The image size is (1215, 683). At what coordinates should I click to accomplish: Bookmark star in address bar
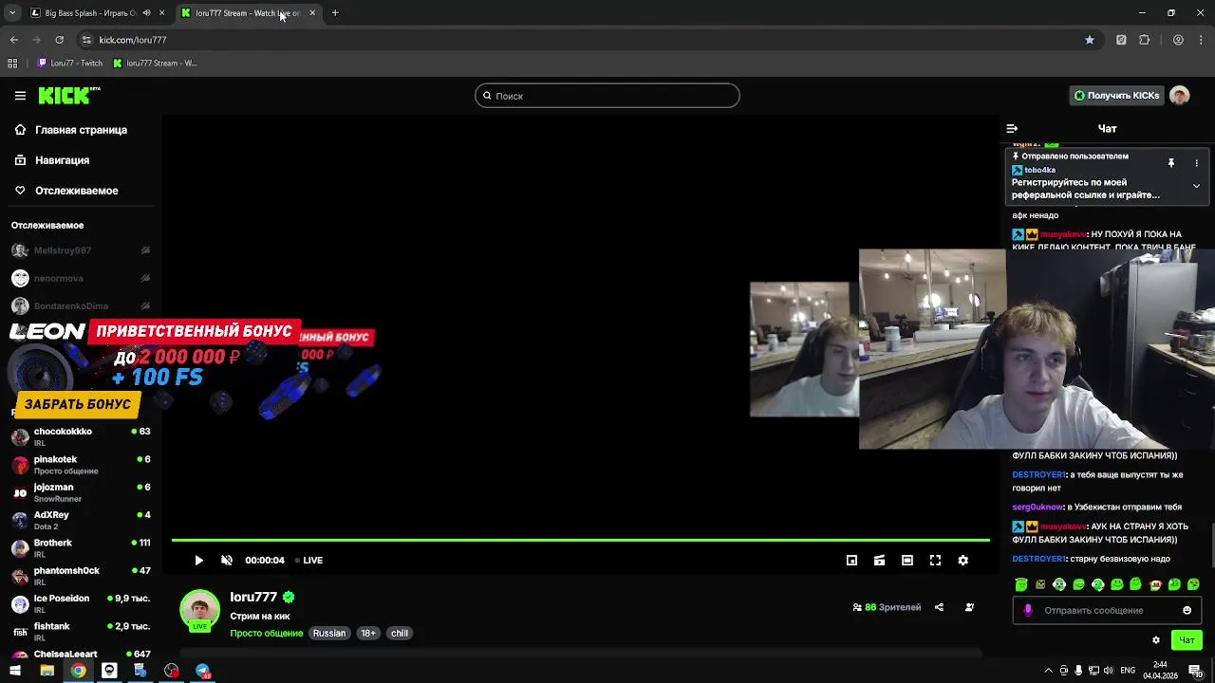tap(1090, 40)
